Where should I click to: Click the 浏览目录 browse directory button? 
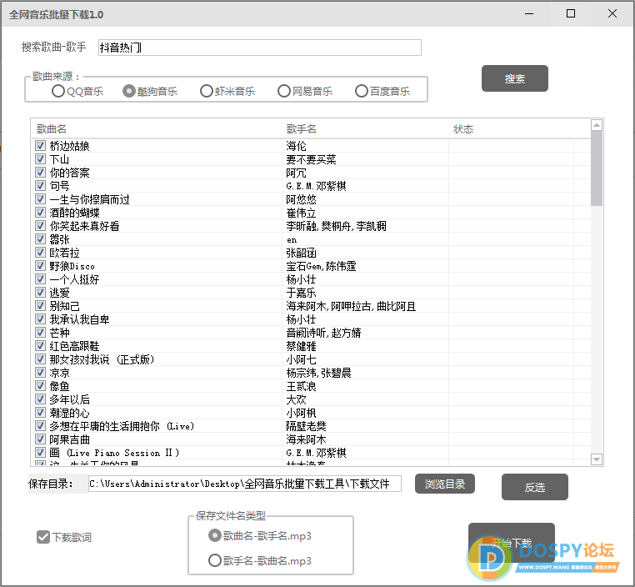tap(445, 484)
